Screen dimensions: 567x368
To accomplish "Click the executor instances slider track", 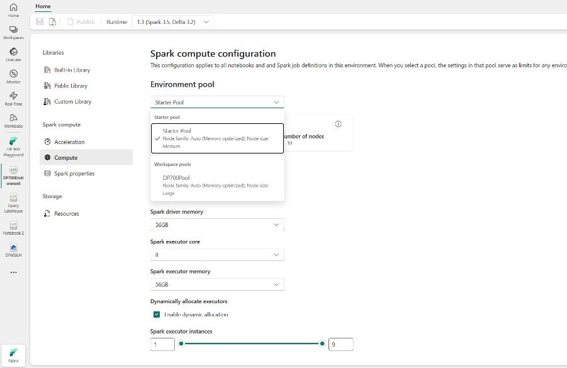I will [252, 343].
